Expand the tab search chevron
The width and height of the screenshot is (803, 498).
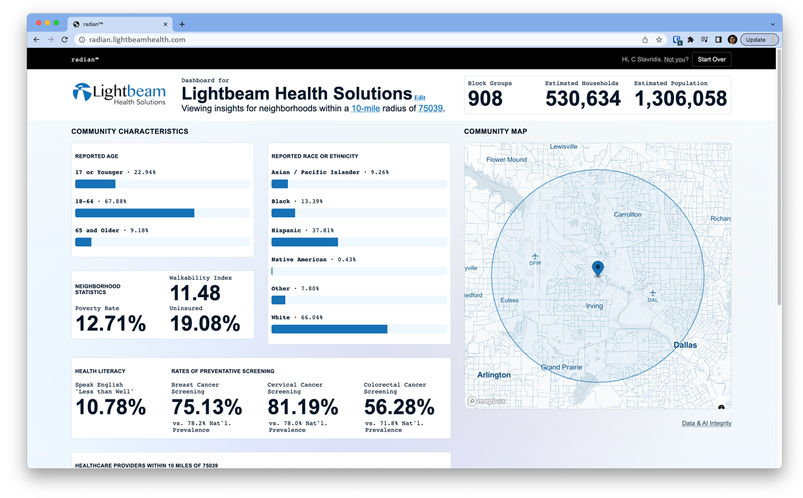point(772,24)
